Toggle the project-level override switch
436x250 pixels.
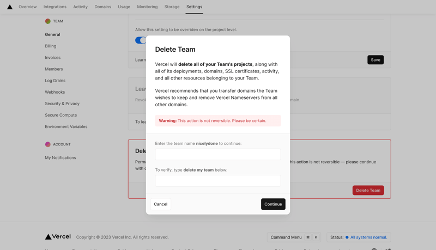click(141, 40)
